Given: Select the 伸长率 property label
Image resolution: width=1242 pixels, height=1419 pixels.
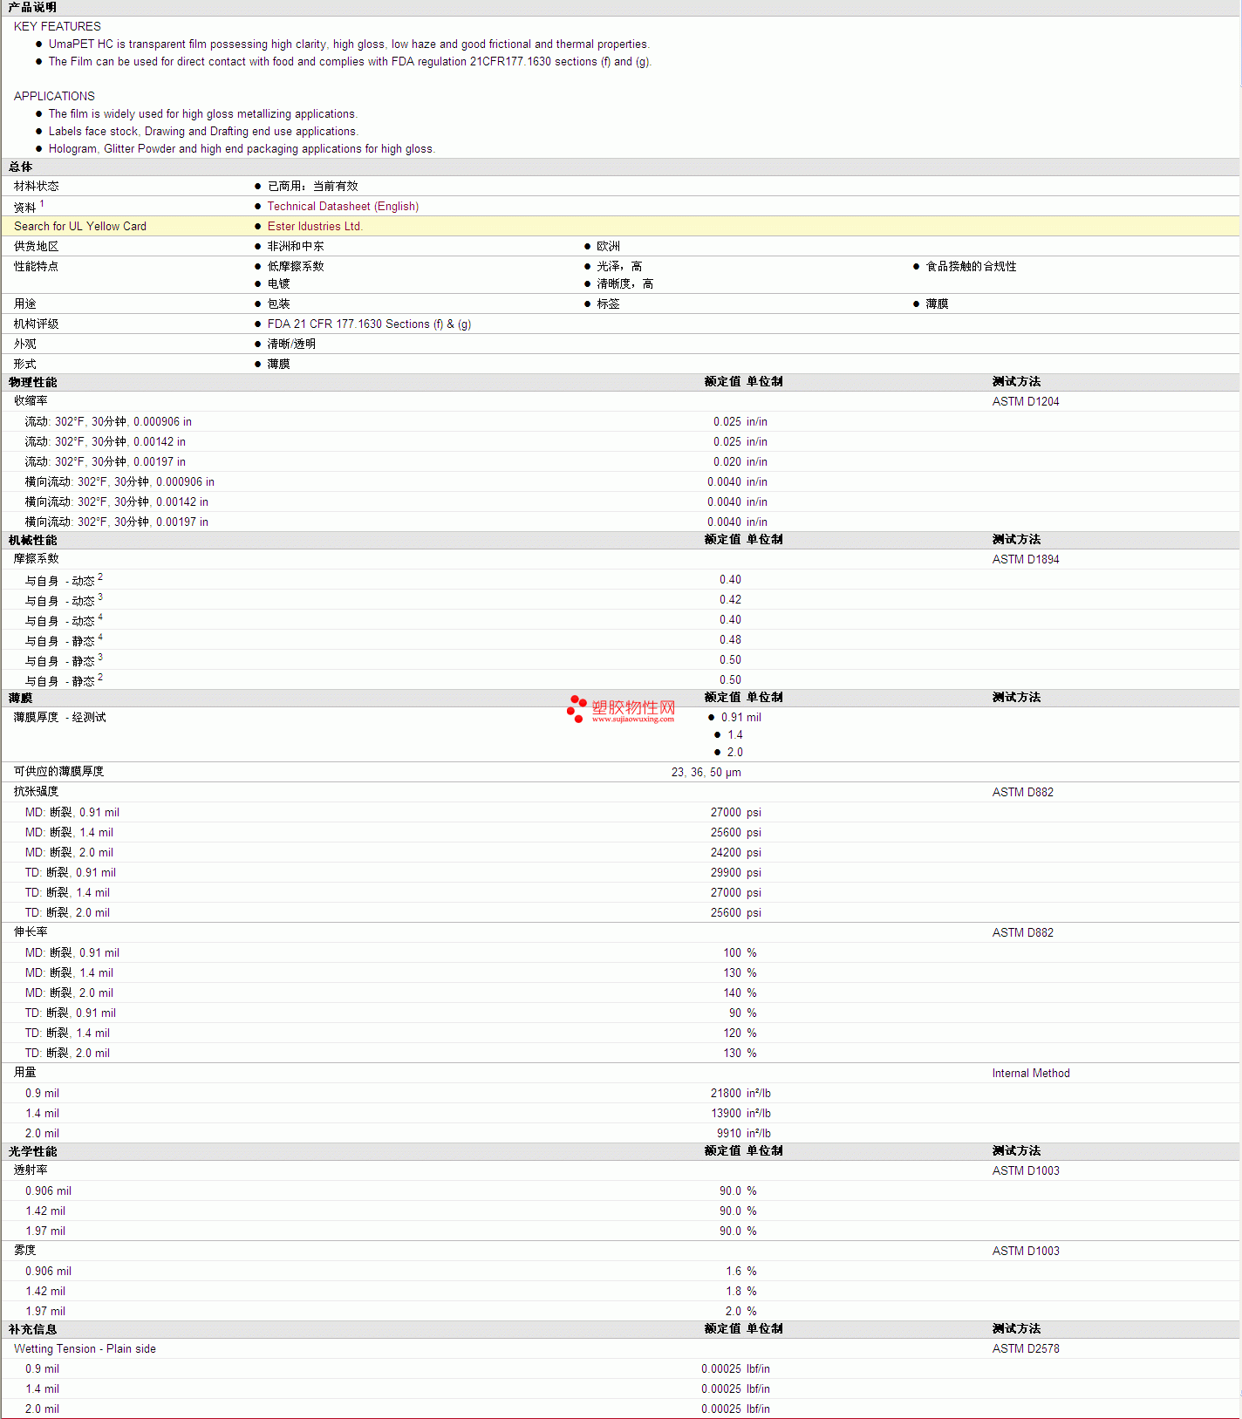Looking at the screenshot, I should click(31, 932).
